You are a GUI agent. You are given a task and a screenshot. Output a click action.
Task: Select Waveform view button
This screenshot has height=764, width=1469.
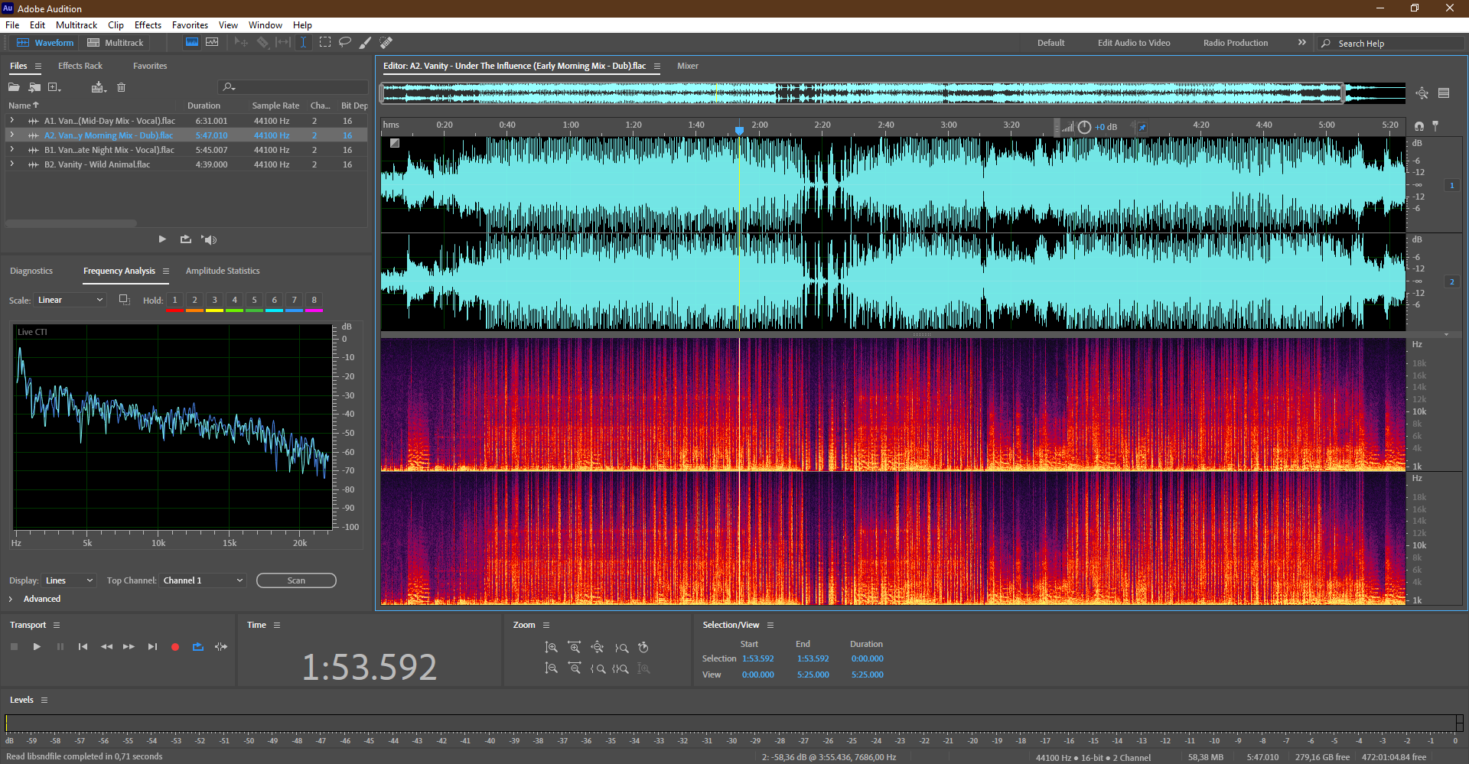45,43
